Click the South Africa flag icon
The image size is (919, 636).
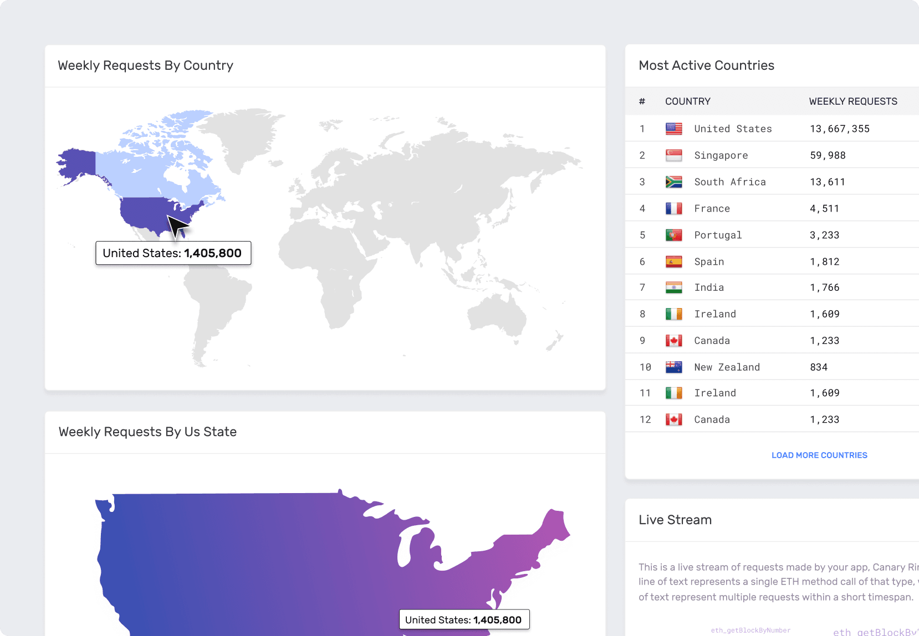click(x=673, y=182)
